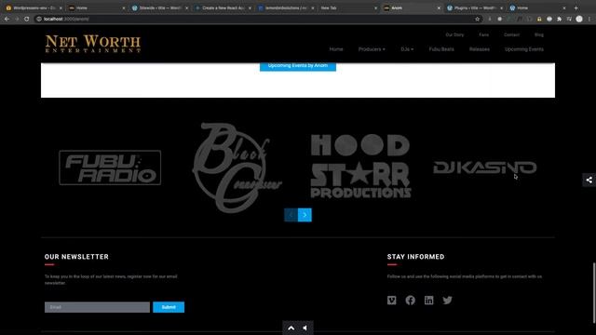
Task: Open Releases navigation item
Action: pyautogui.click(x=480, y=49)
